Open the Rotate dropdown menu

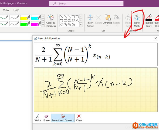[117, 20]
